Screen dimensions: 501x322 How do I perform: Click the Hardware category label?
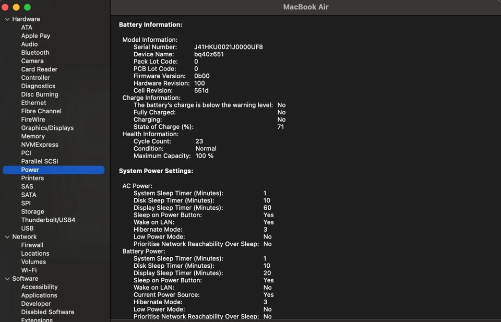point(26,19)
